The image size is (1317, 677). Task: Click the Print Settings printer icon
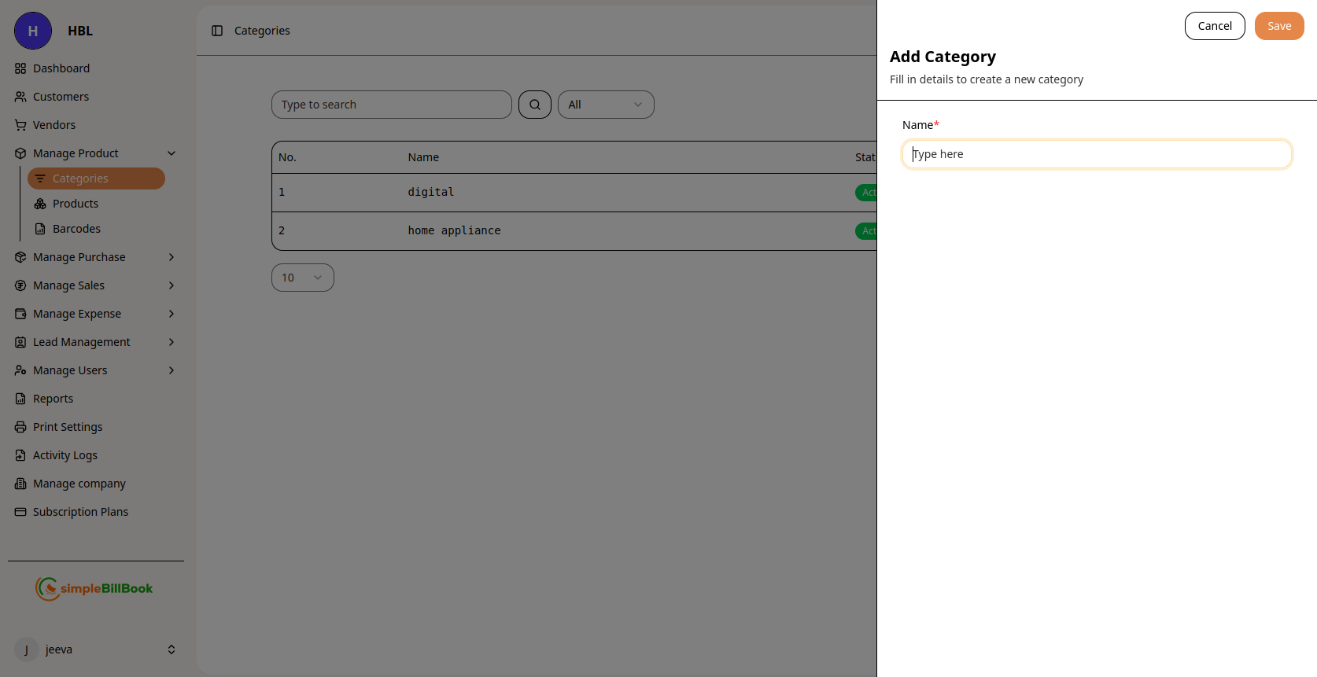point(20,427)
